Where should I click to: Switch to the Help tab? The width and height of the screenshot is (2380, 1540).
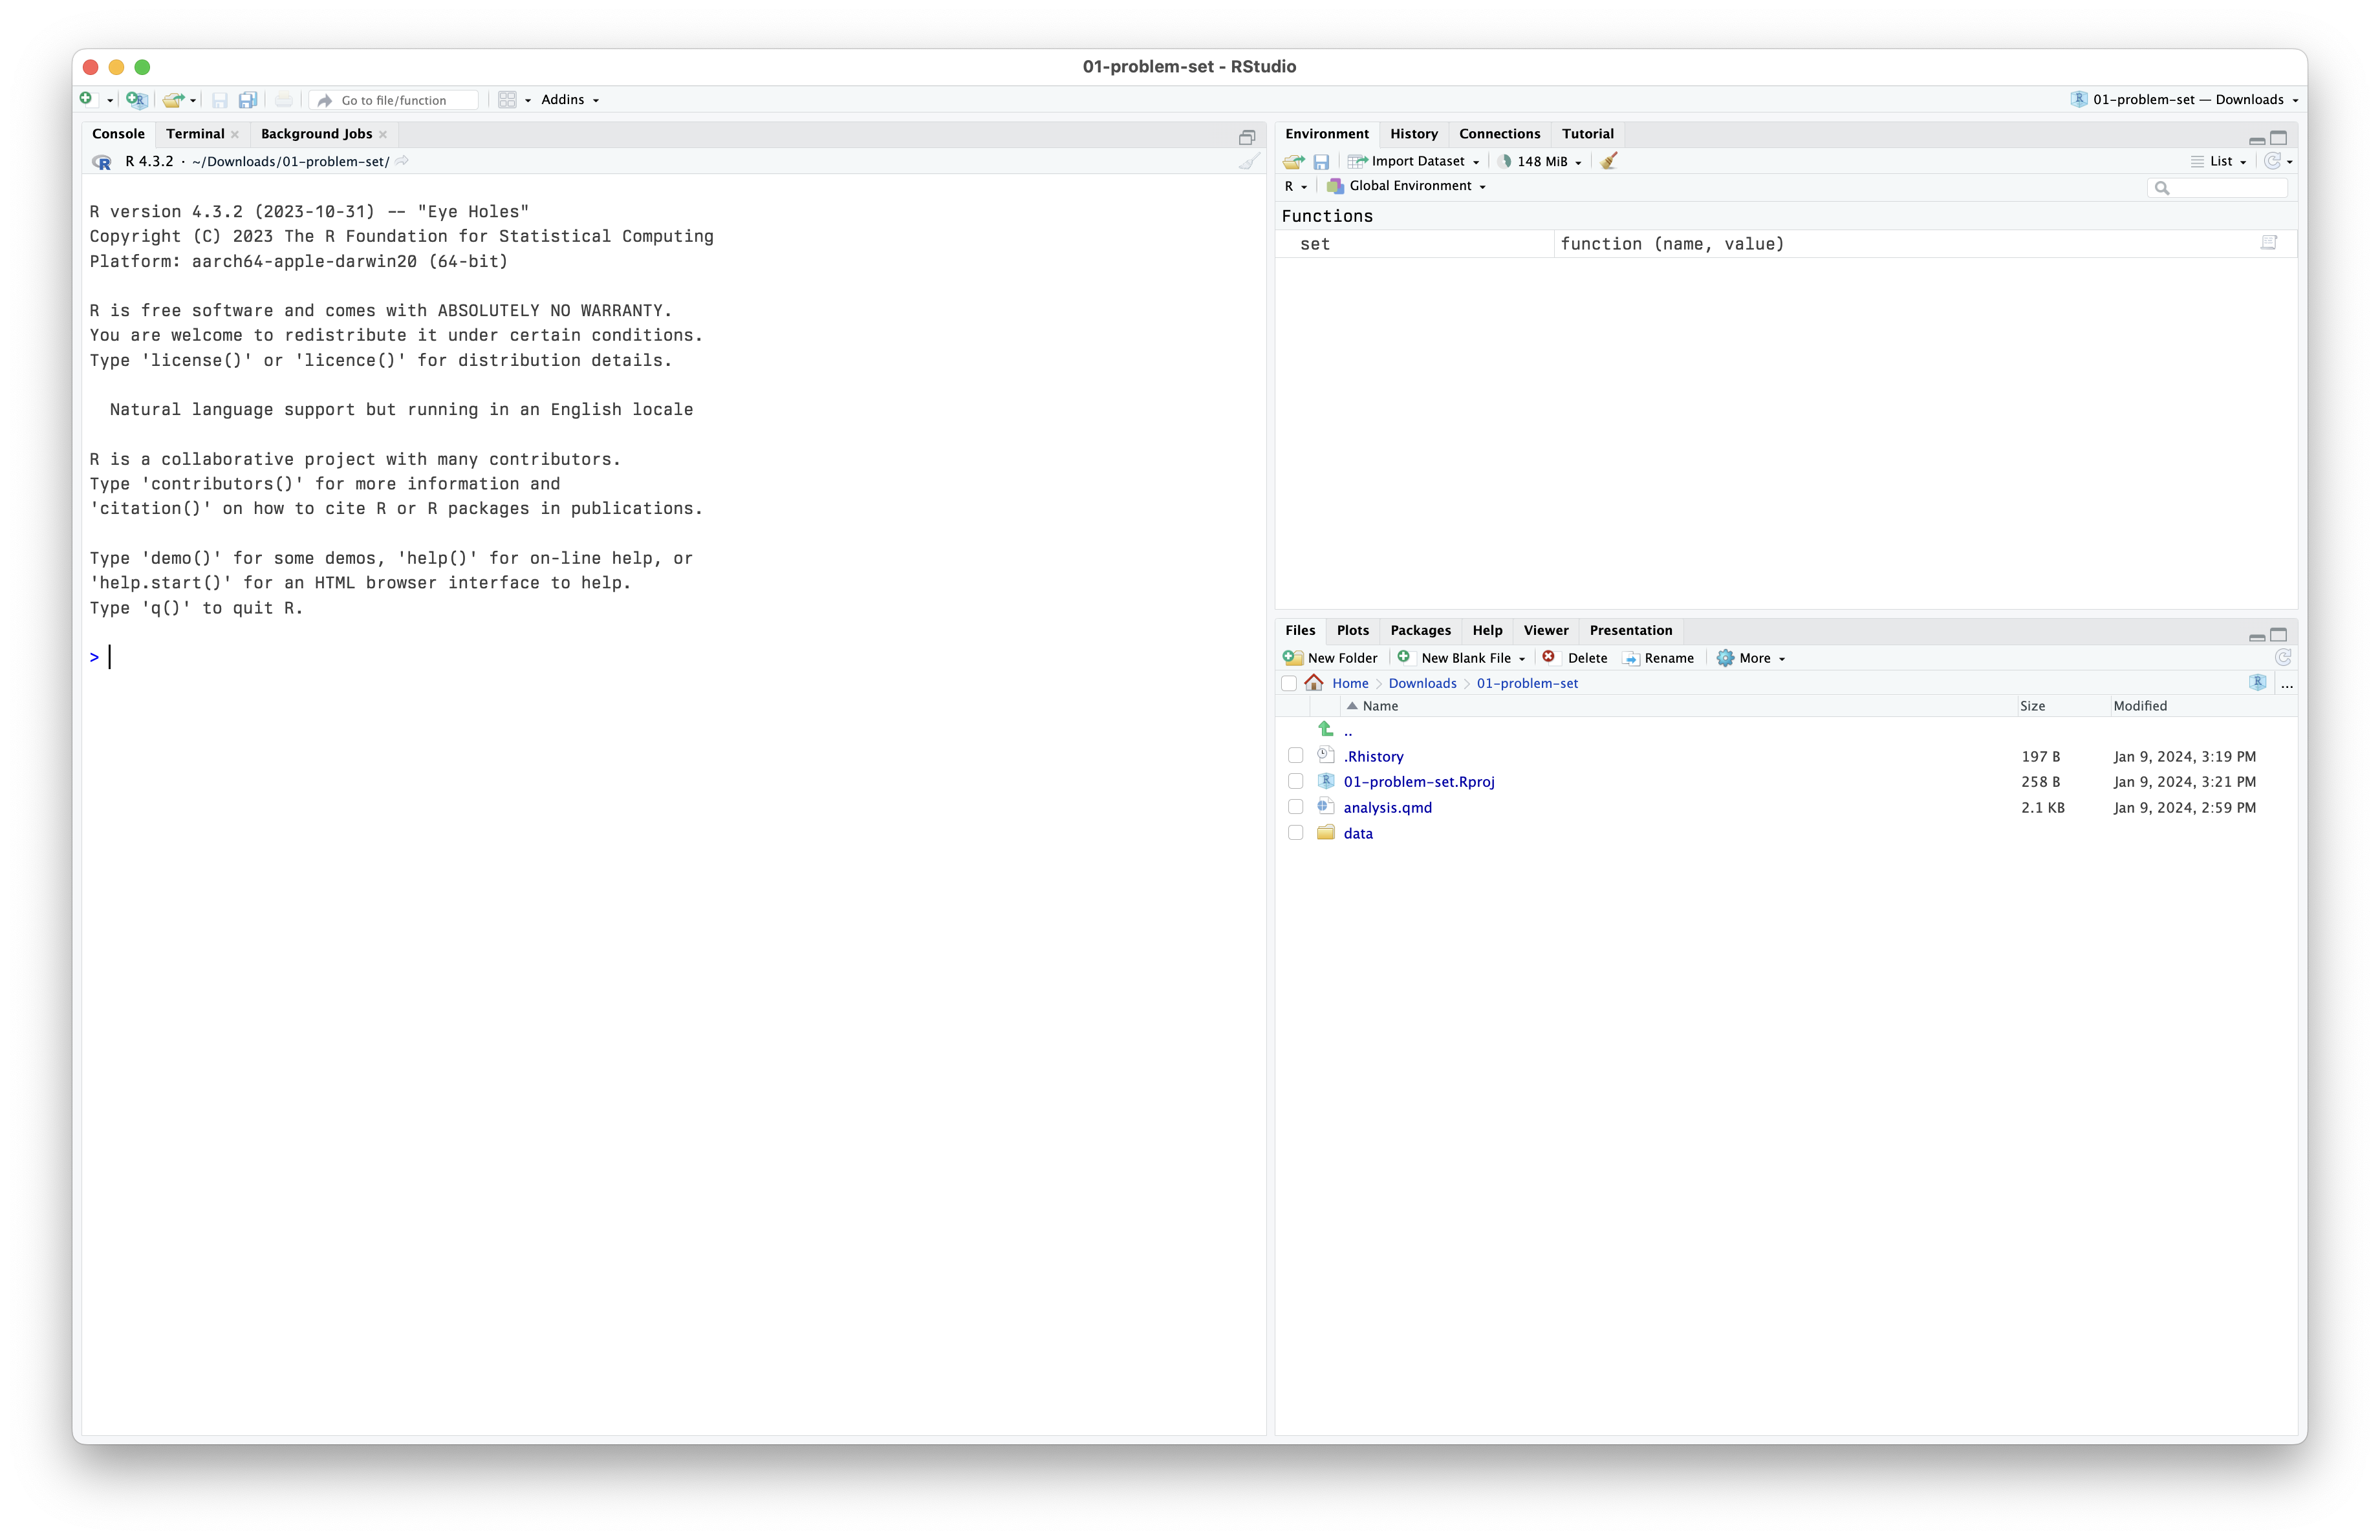click(x=1487, y=630)
